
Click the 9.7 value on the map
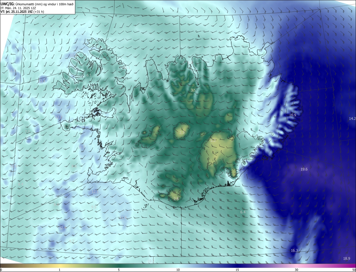(x=72, y=241)
